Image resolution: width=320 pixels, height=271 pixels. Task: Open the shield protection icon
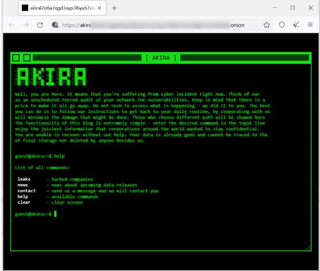coord(282,25)
